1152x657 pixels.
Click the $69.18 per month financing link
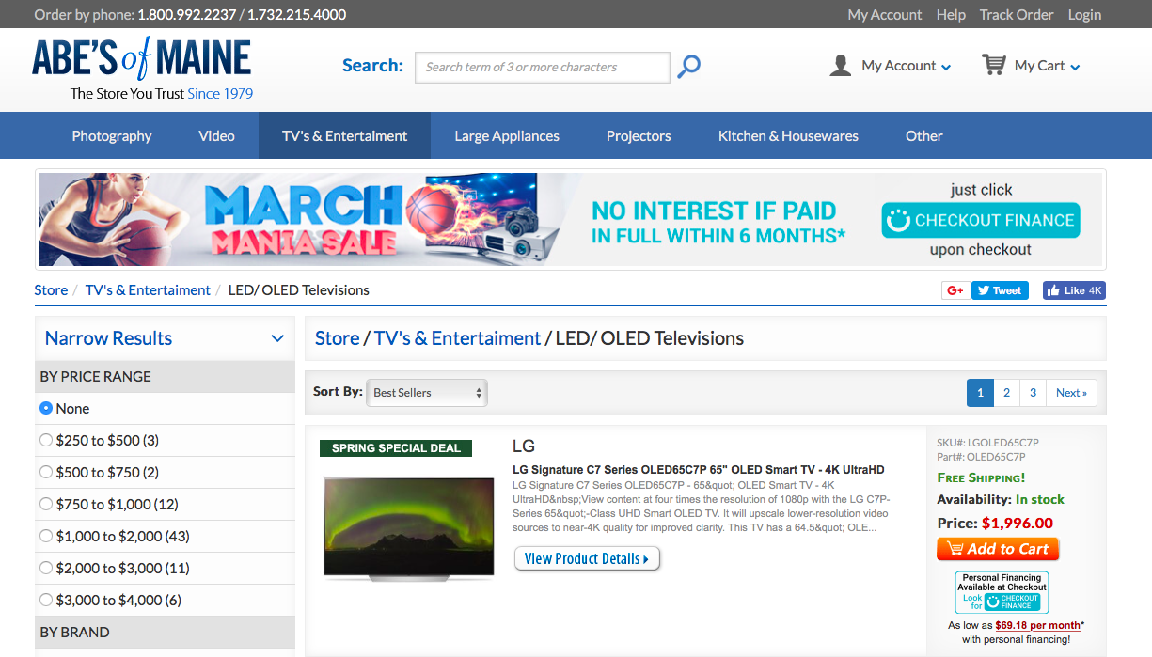pyautogui.click(x=1037, y=625)
